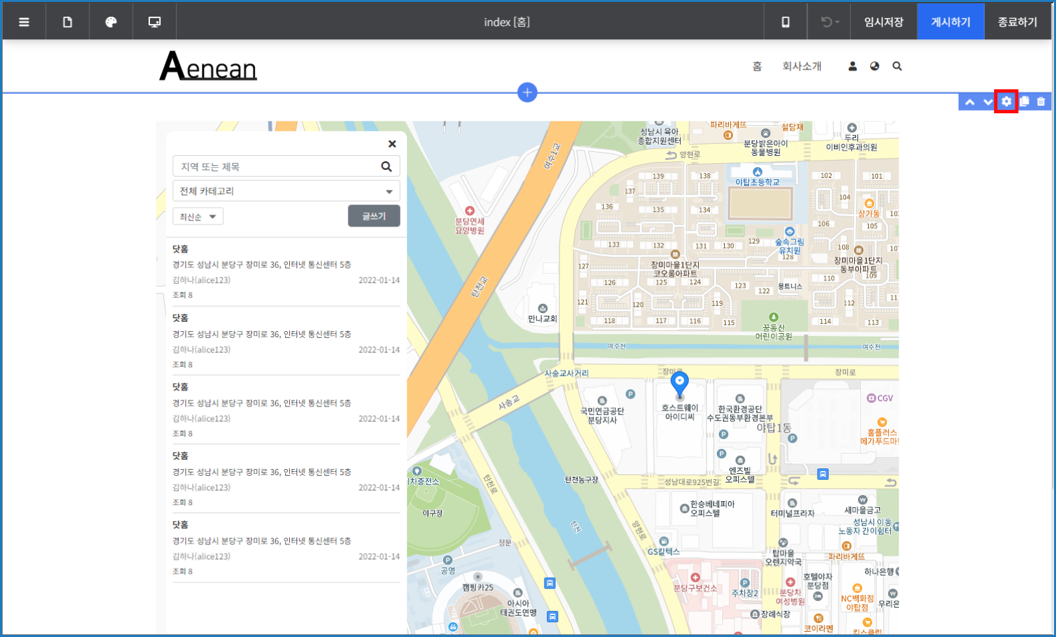This screenshot has height=637, width=1056.
Task: Open the 최신순 sort dropdown
Action: [198, 217]
